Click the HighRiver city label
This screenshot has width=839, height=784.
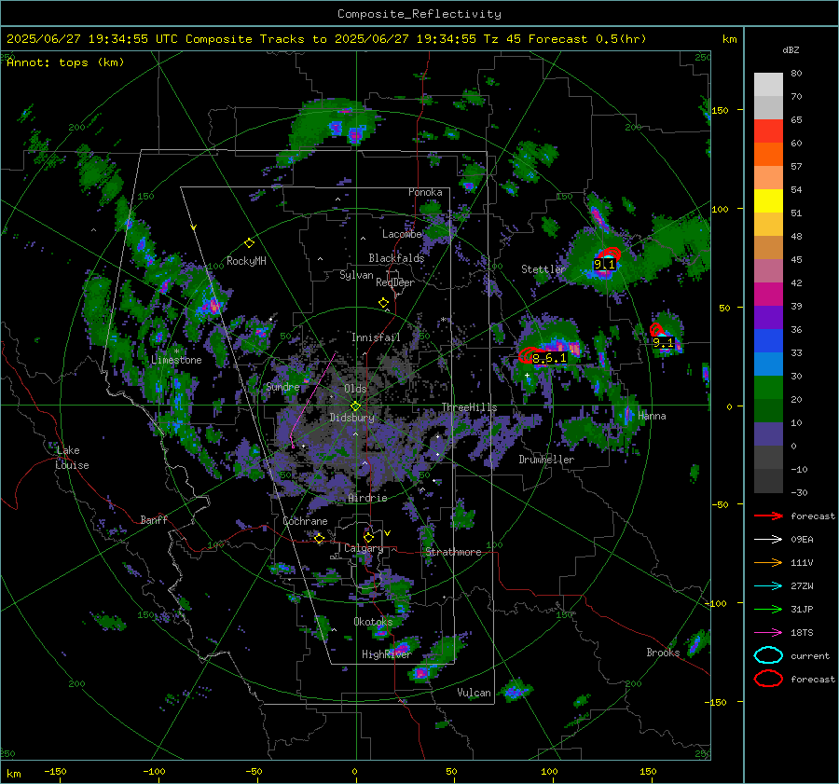coord(386,654)
